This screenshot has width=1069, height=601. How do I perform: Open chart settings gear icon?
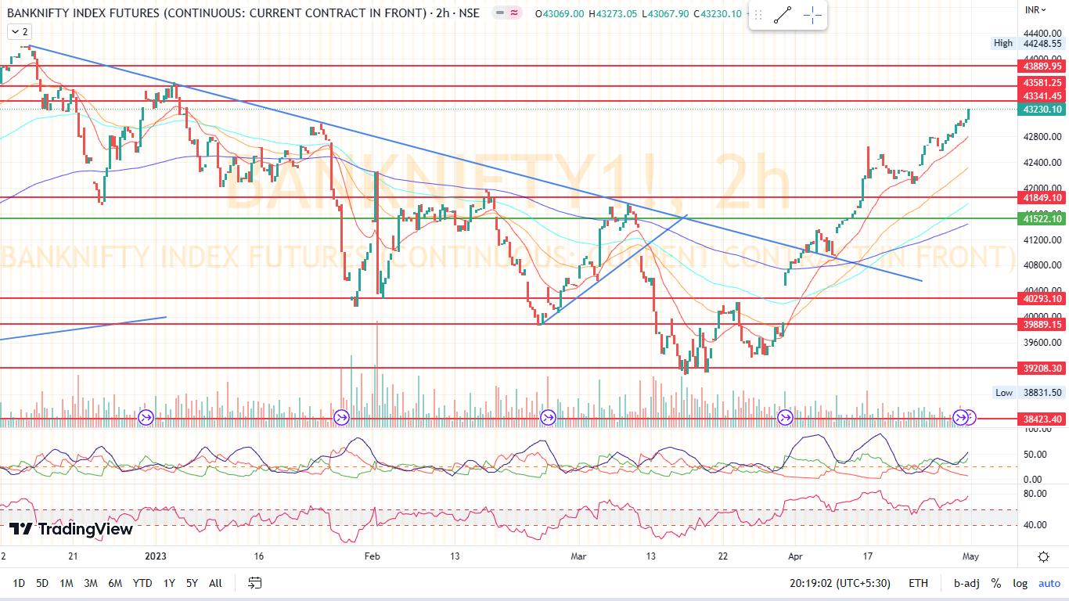point(1043,556)
